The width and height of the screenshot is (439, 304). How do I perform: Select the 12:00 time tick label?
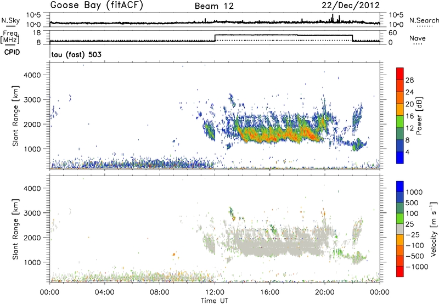pyautogui.click(x=215, y=292)
